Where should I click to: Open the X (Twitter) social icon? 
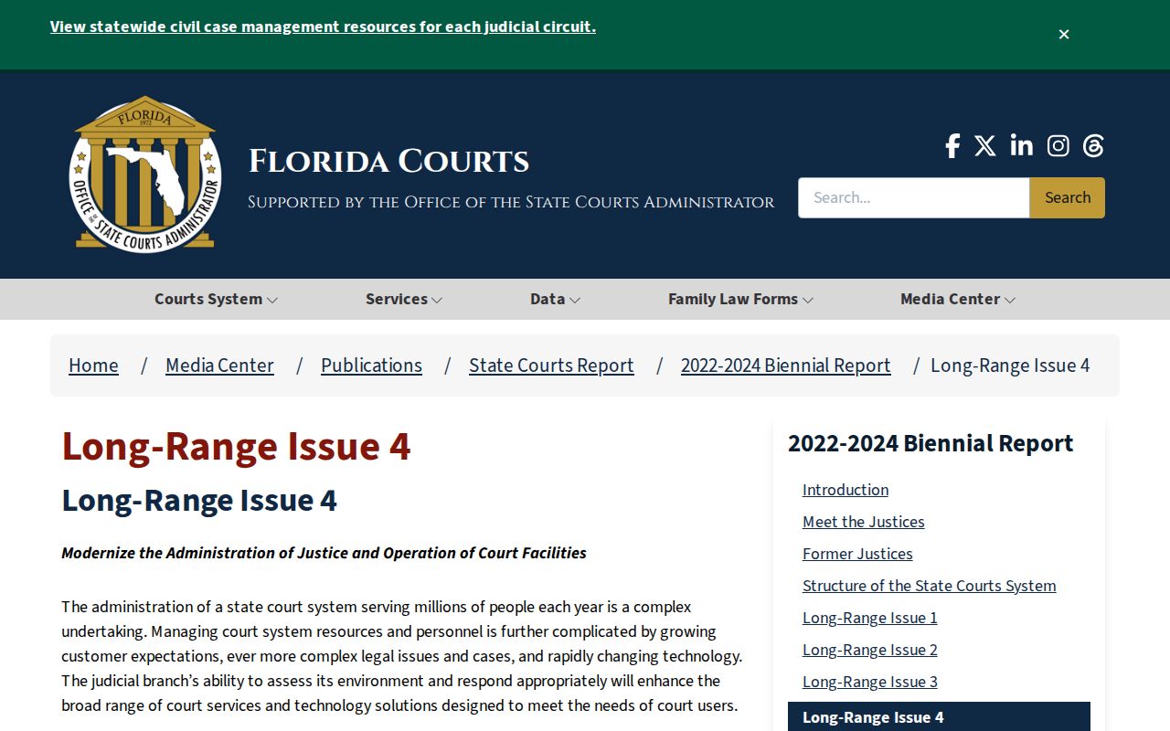[x=985, y=146]
